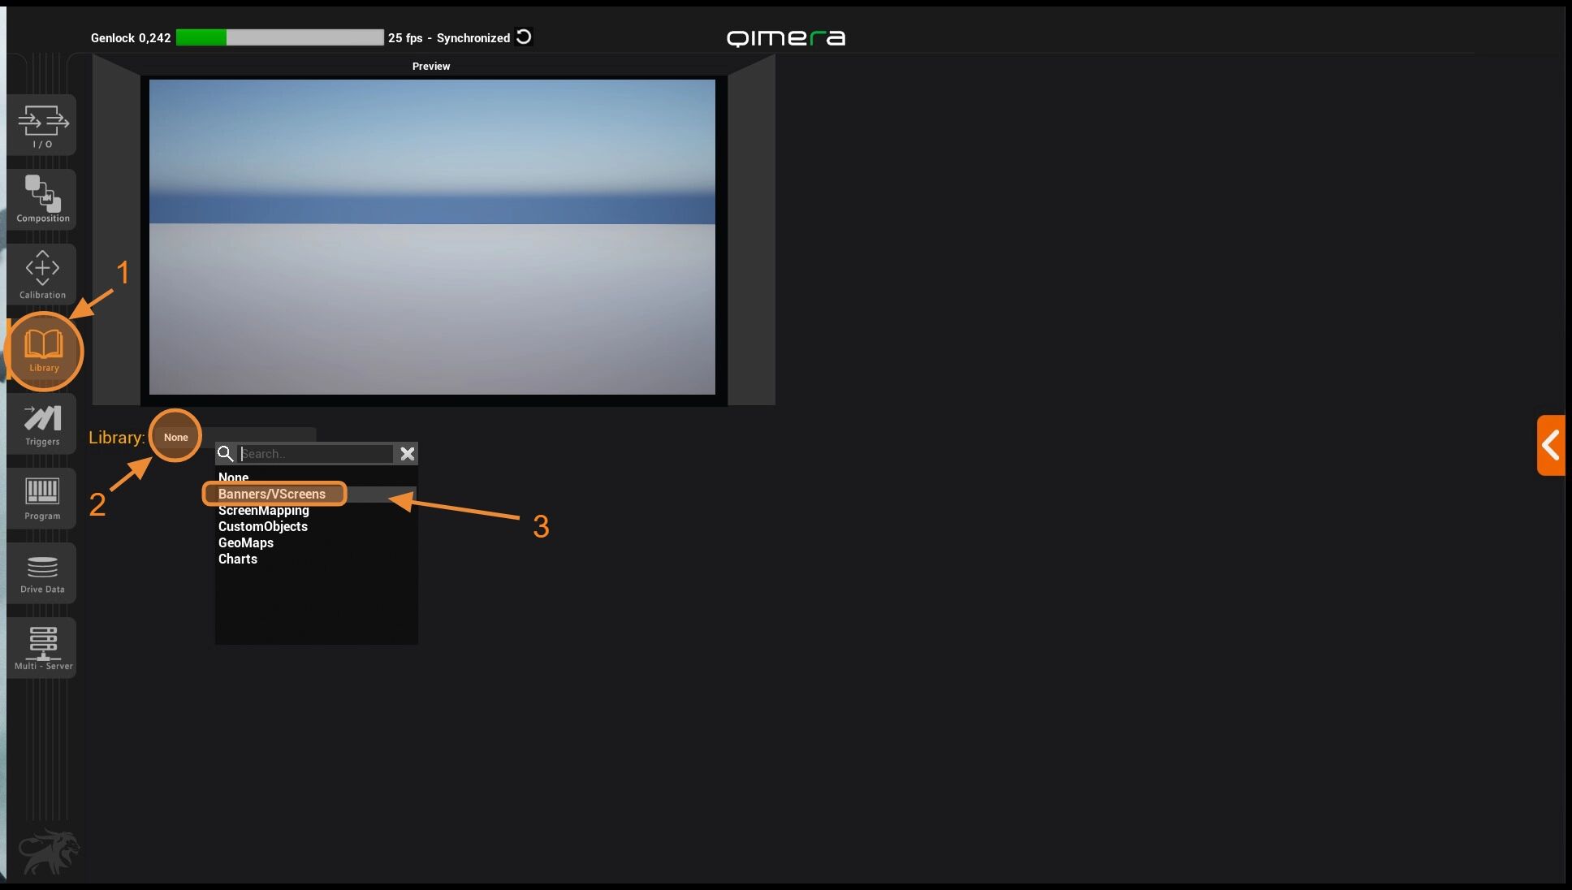Clear search with the X button
This screenshot has height=890, width=1572.
(x=408, y=454)
